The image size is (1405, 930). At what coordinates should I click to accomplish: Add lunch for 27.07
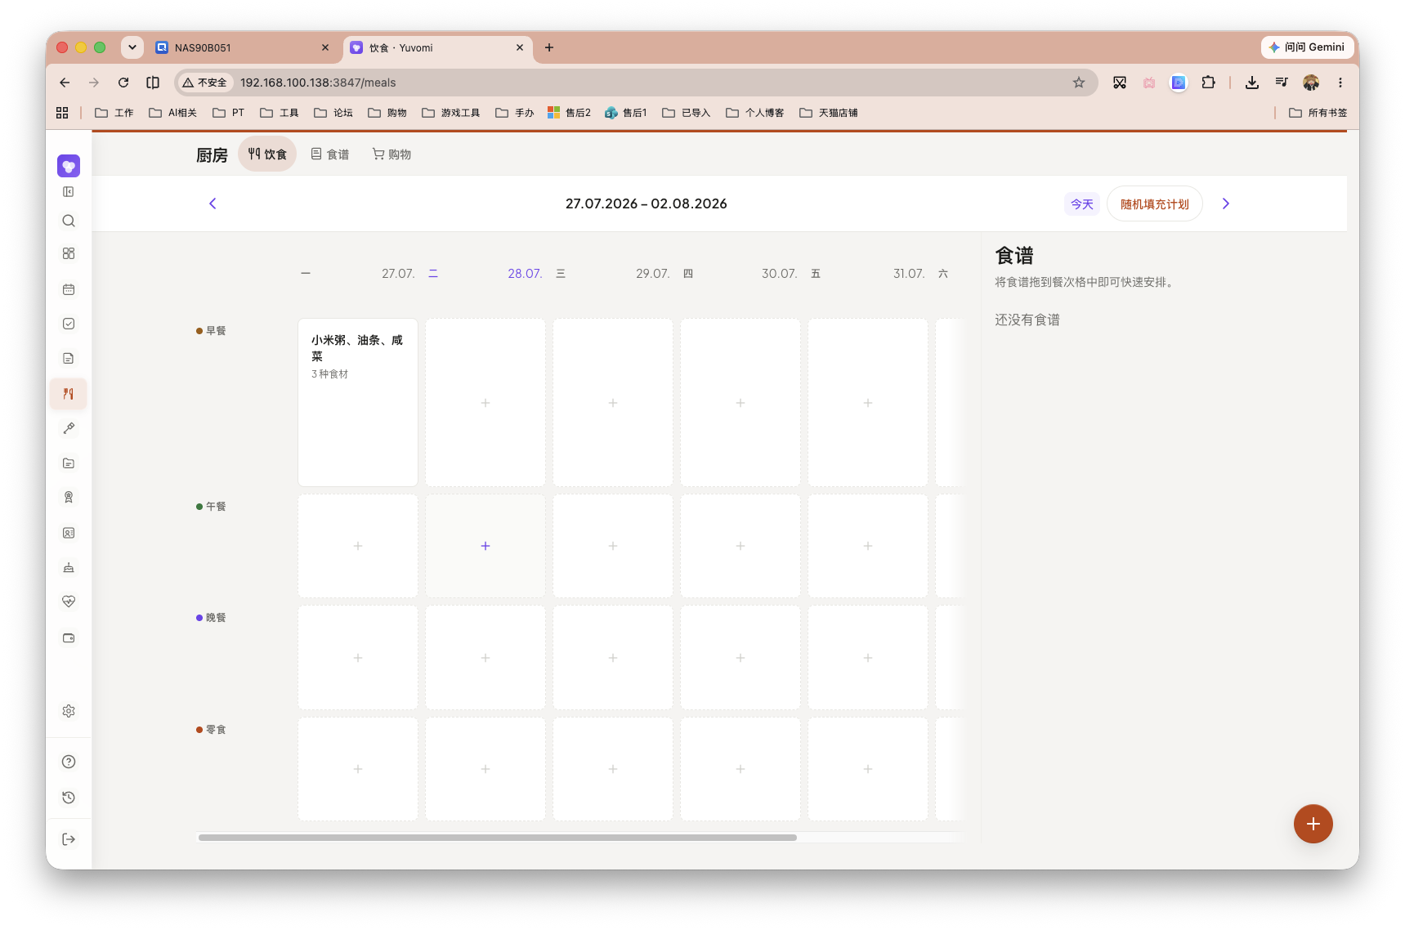[x=358, y=546]
